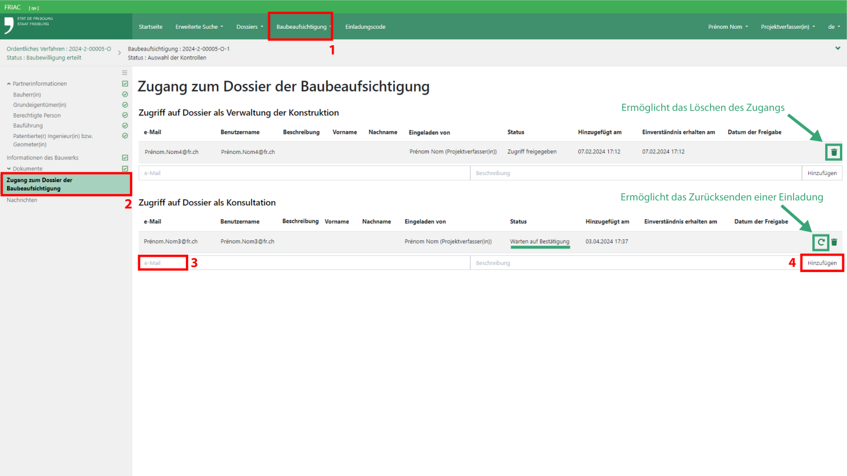Click the Dokumente checkbox
Viewport: 847px width, 476px height.
pyautogui.click(x=125, y=169)
